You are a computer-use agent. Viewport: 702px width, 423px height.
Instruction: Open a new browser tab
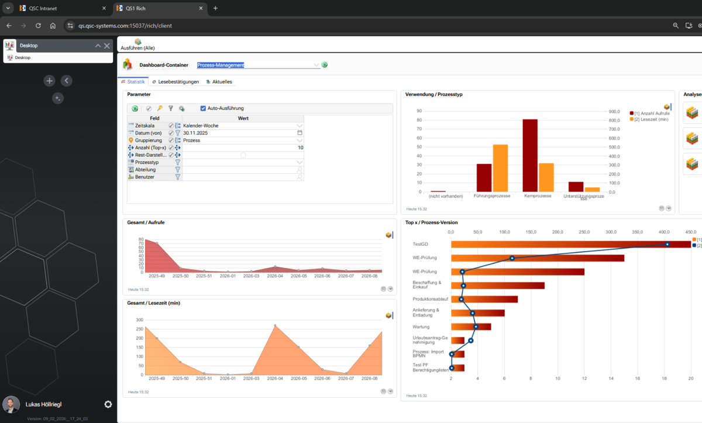(x=215, y=8)
